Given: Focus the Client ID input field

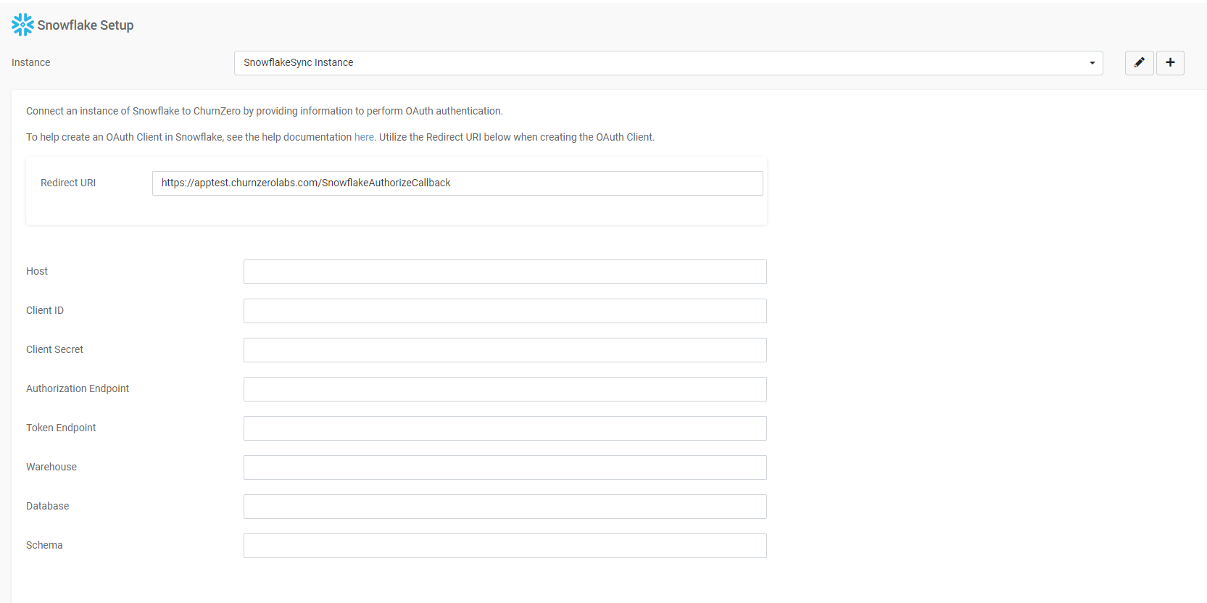Looking at the screenshot, I should [x=505, y=311].
